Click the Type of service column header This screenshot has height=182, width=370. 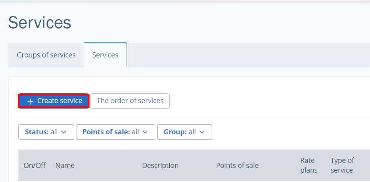(x=342, y=165)
